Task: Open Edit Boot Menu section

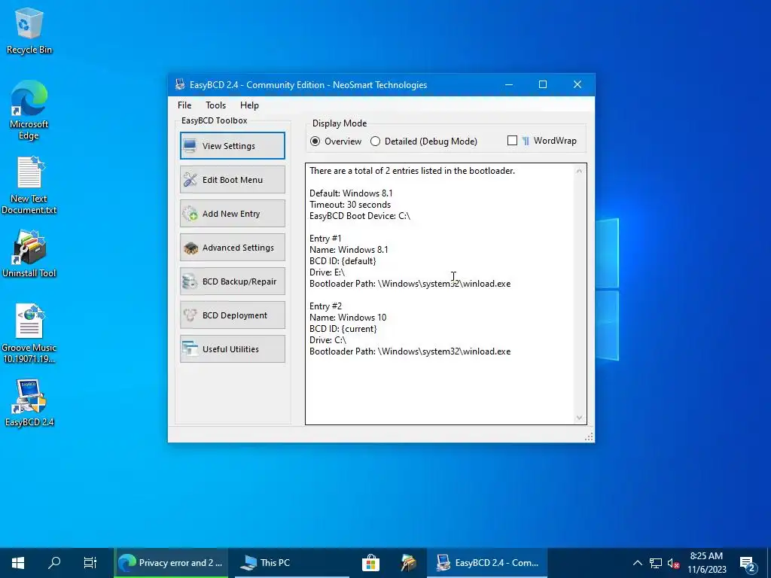Action: click(233, 179)
